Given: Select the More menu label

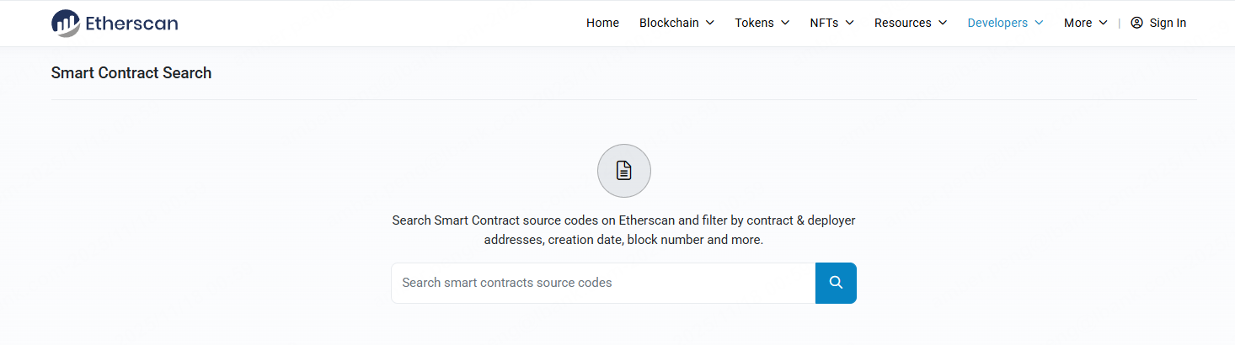Looking at the screenshot, I should [1077, 23].
